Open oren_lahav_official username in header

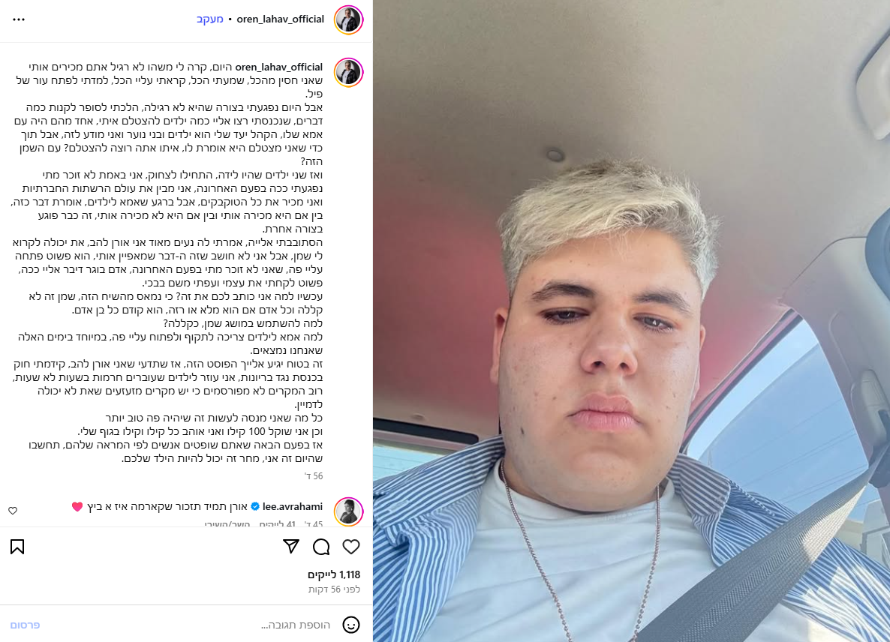point(281,19)
